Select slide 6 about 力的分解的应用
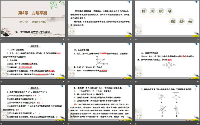The width and height of the screenshot is (200, 125). tap(167, 61)
